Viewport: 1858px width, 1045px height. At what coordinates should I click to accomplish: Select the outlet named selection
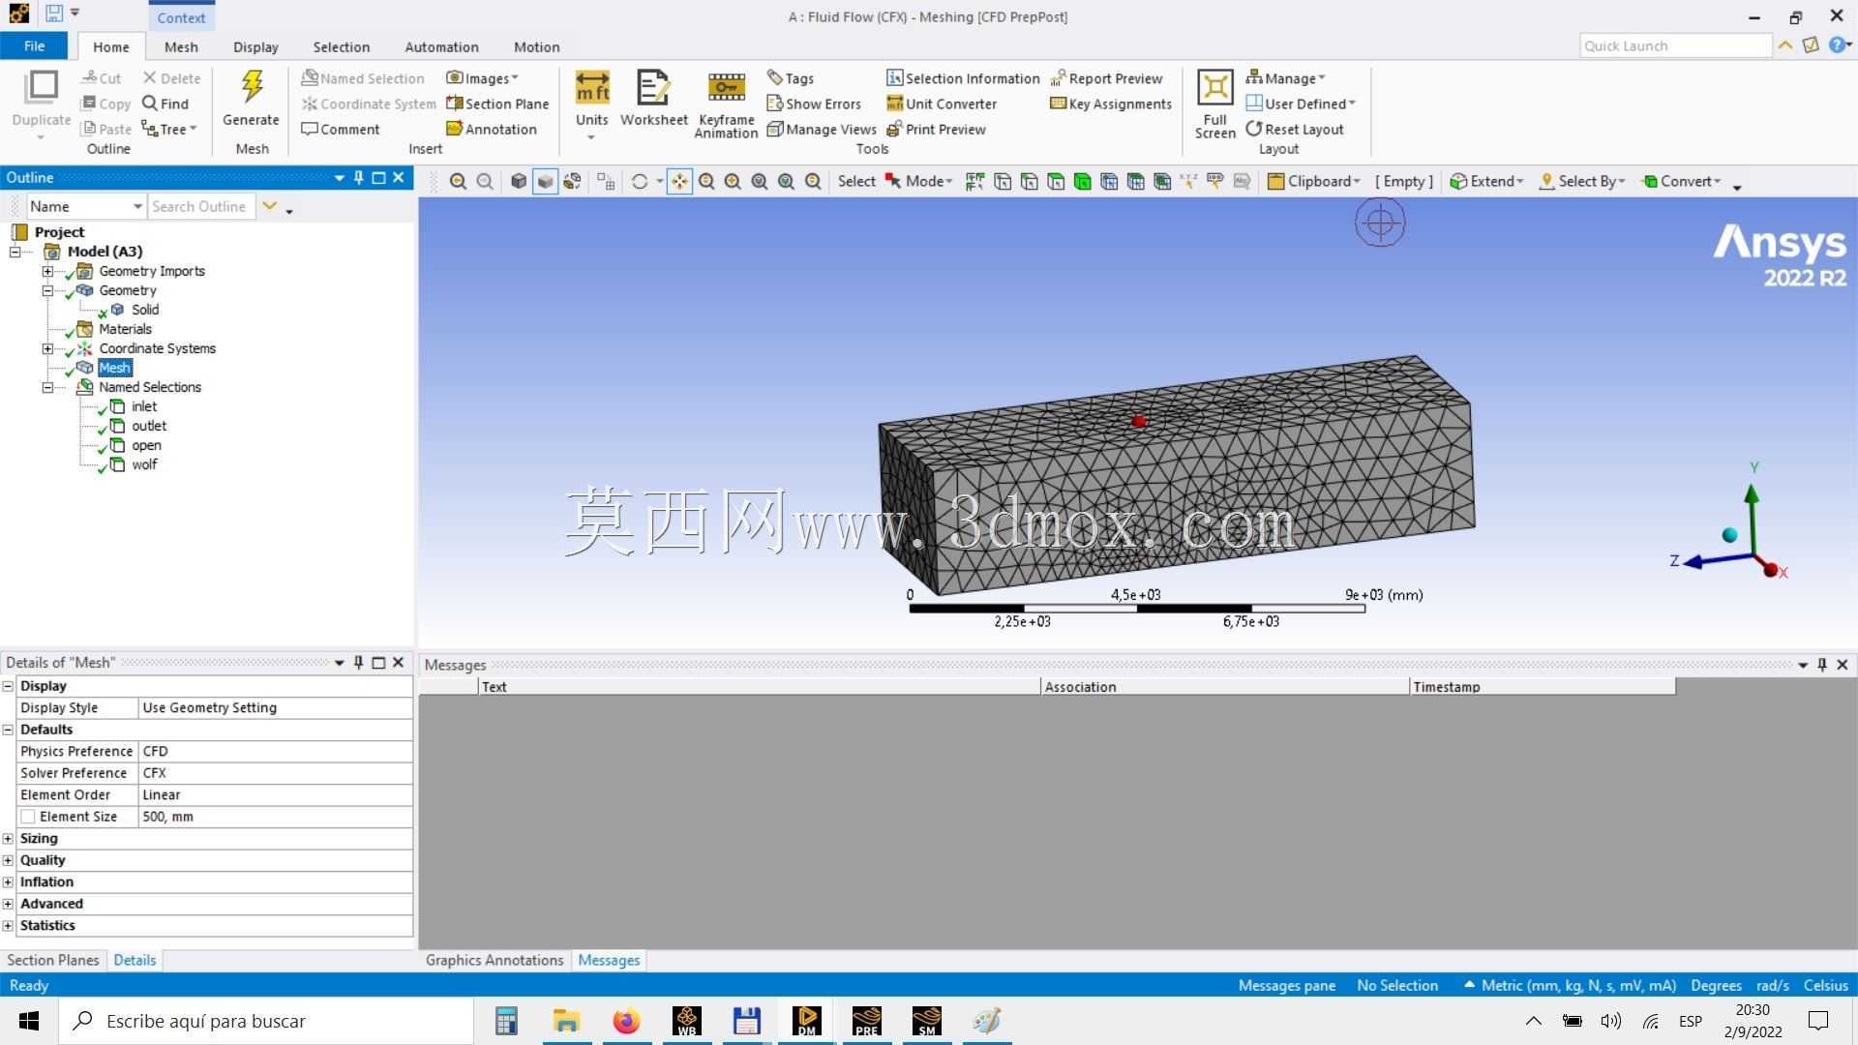[149, 426]
